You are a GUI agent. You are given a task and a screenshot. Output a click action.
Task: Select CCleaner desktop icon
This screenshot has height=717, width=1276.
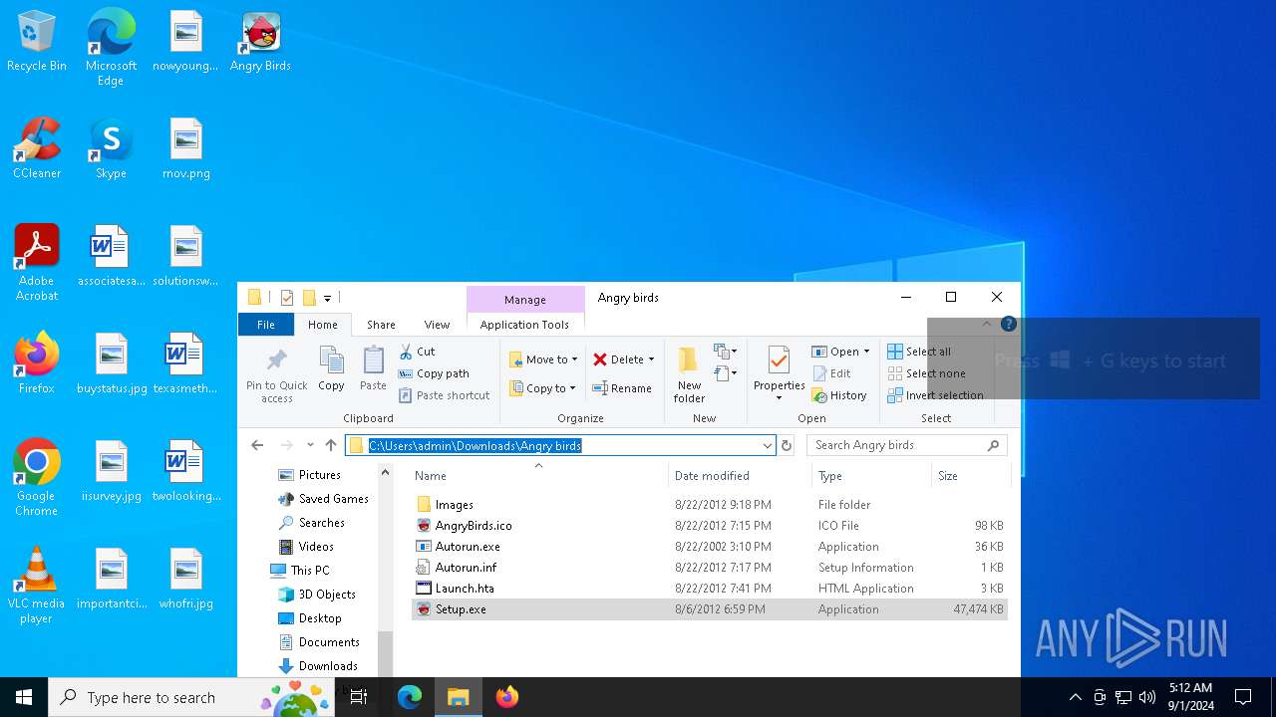pos(37,149)
